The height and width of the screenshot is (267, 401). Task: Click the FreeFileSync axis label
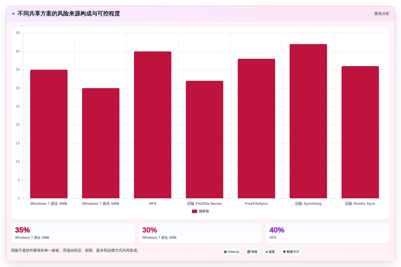tap(256, 204)
